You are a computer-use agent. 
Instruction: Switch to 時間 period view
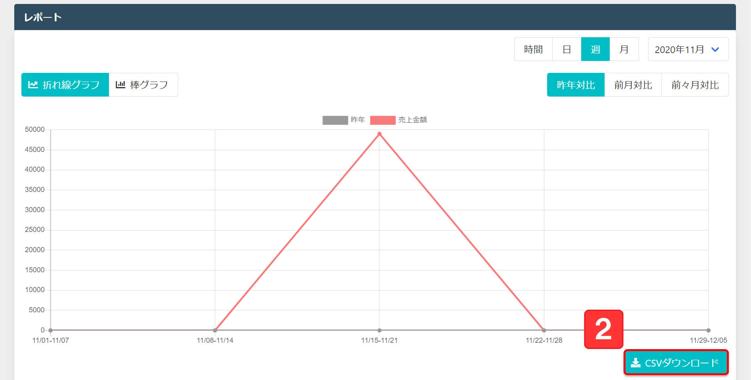(x=533, y=49)
